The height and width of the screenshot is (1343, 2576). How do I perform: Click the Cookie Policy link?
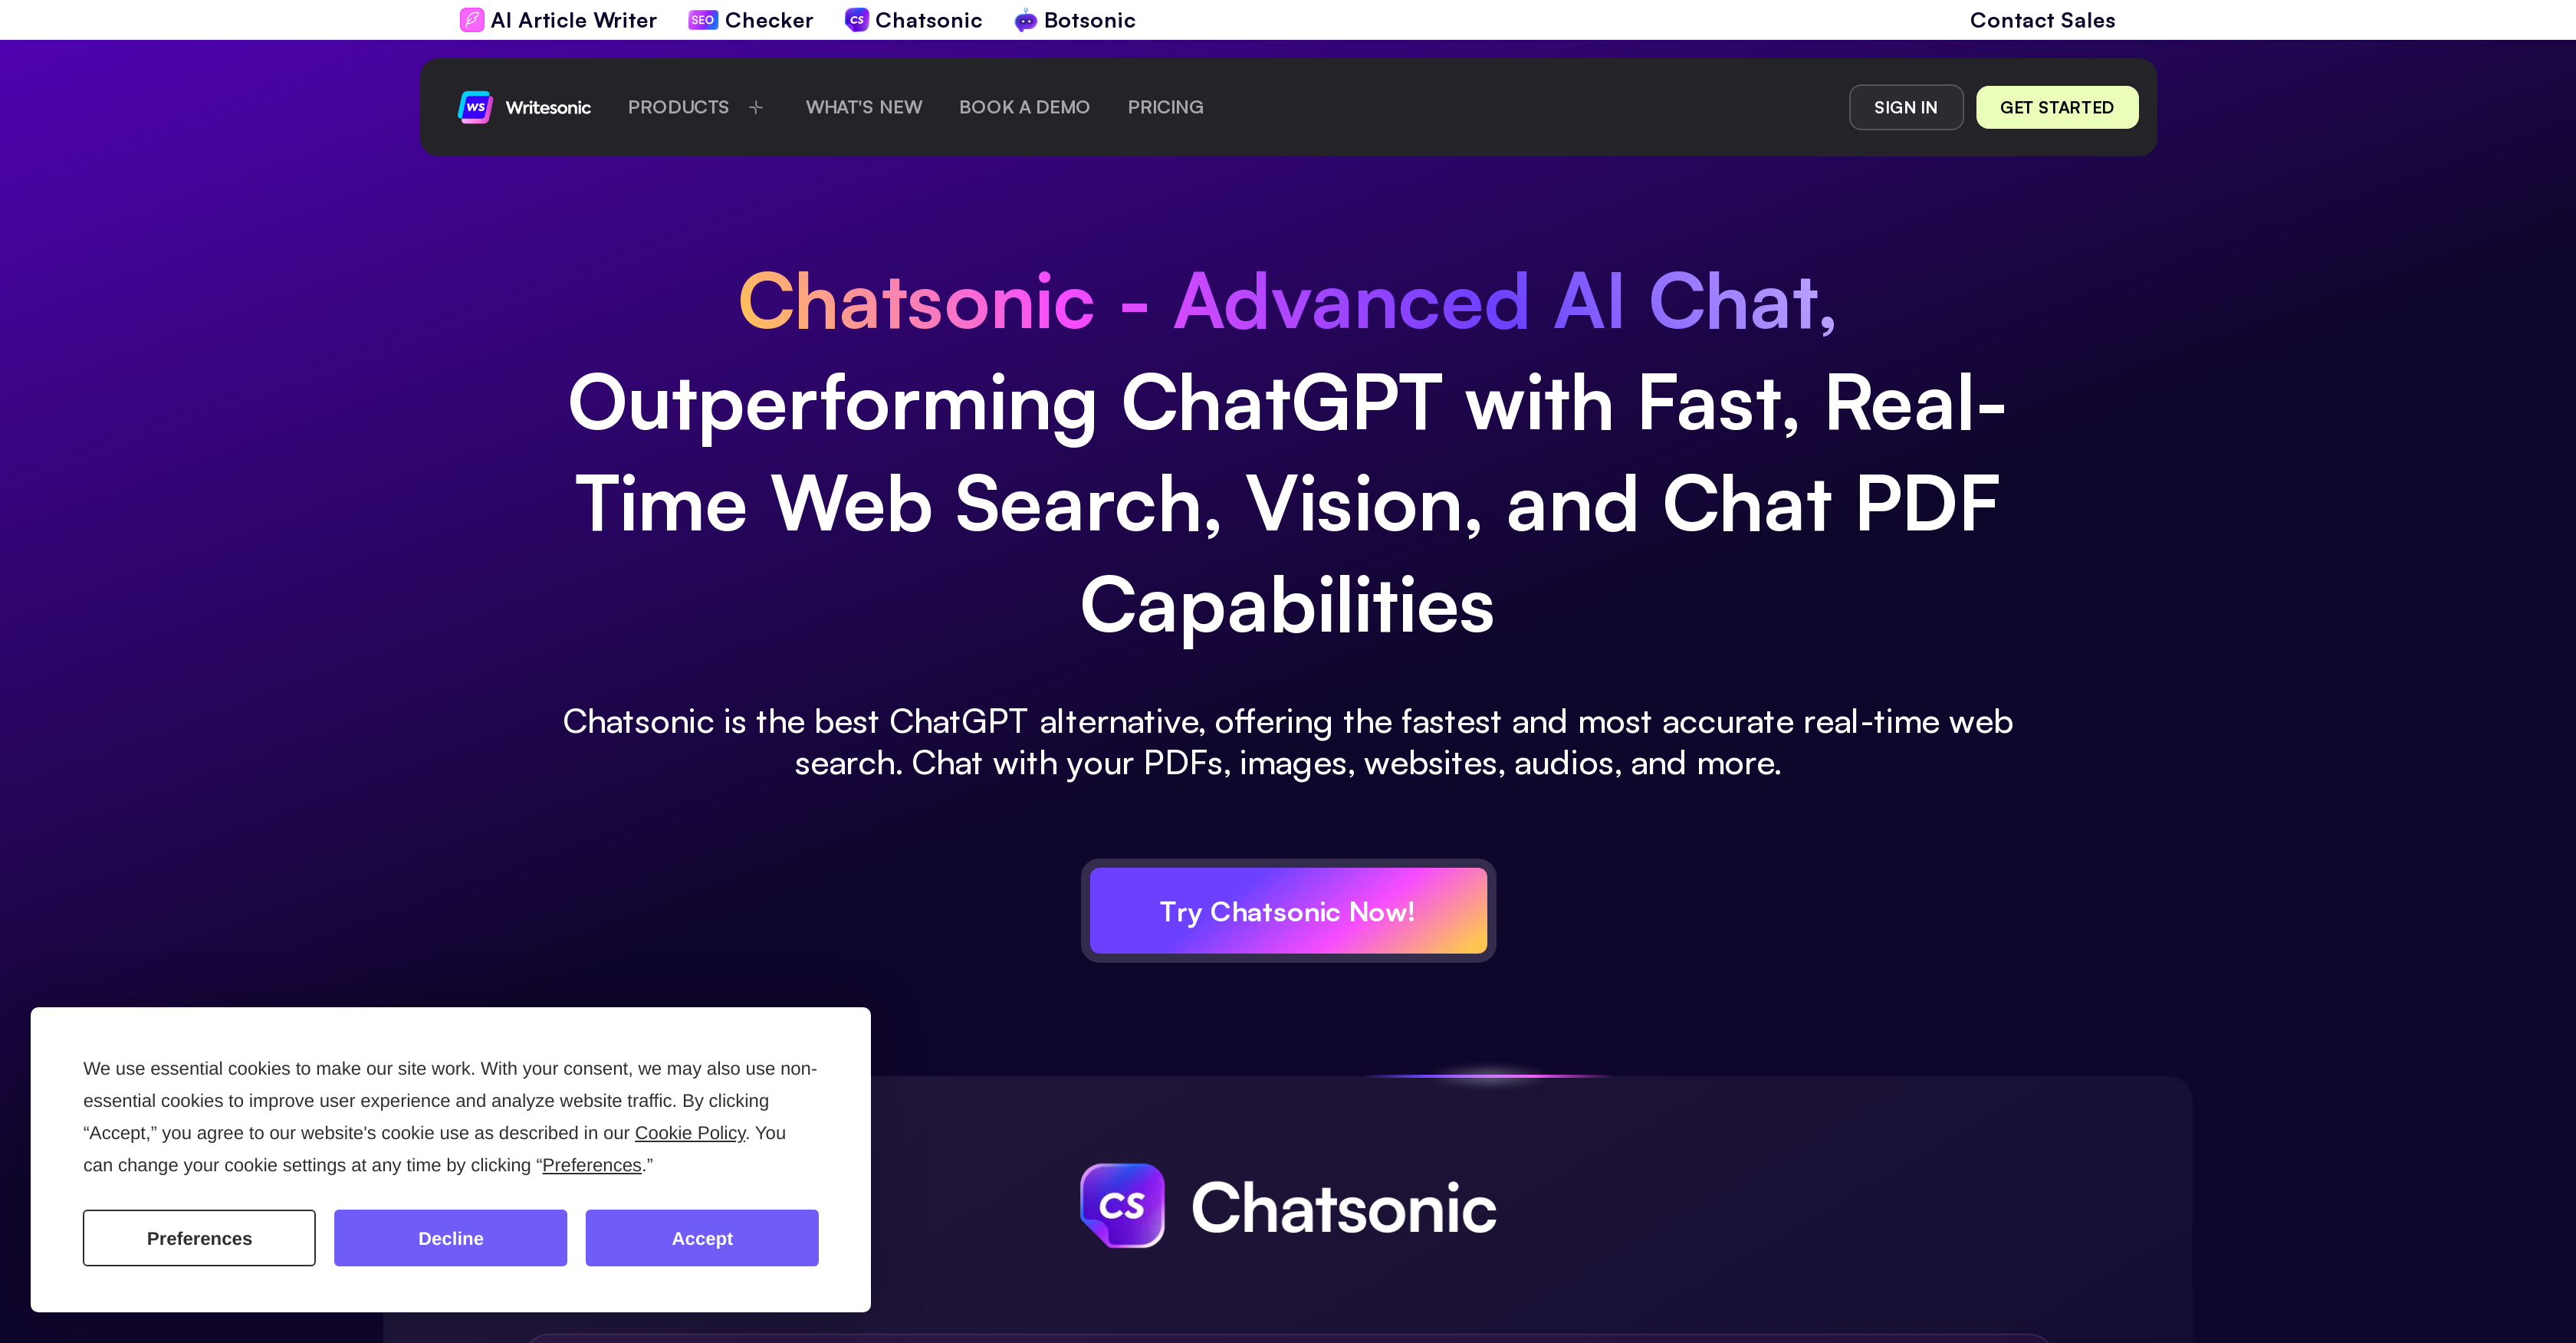tap(692, 1131)
